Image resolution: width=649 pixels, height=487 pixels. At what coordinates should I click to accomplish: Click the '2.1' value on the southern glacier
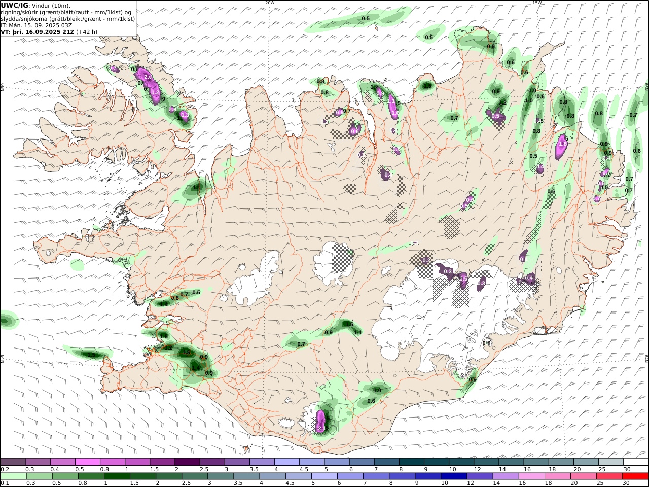point(321,429)
